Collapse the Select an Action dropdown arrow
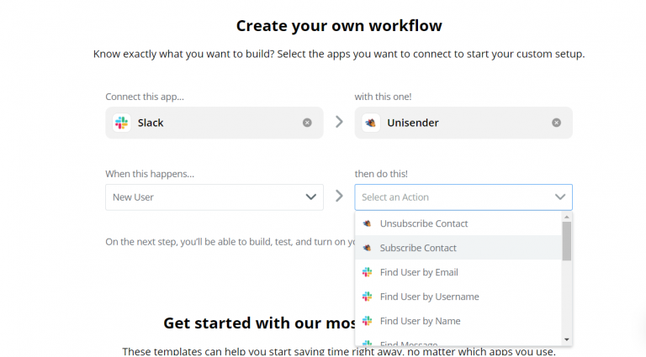646x357 pixels. coord(560,197)
